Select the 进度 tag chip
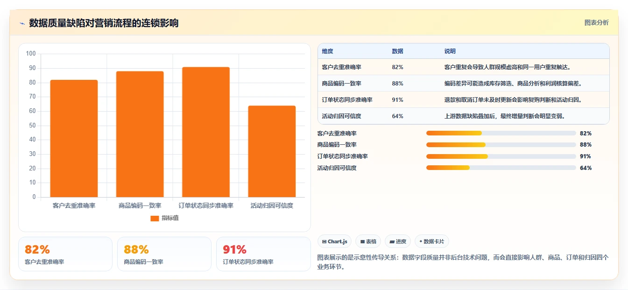628x290 pixels. (x=398, y=241)
